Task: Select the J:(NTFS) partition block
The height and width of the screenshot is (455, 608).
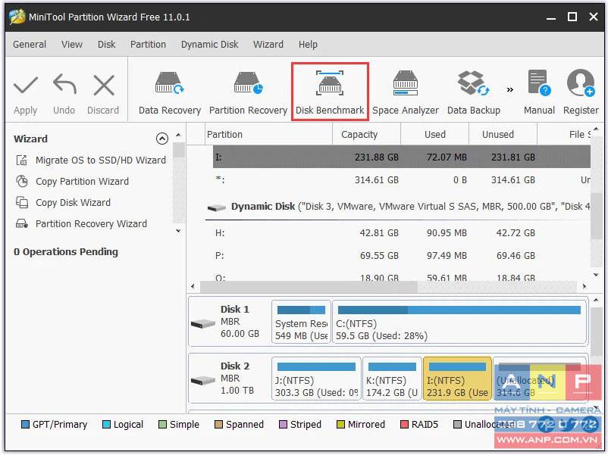Action: coord(316,379)
